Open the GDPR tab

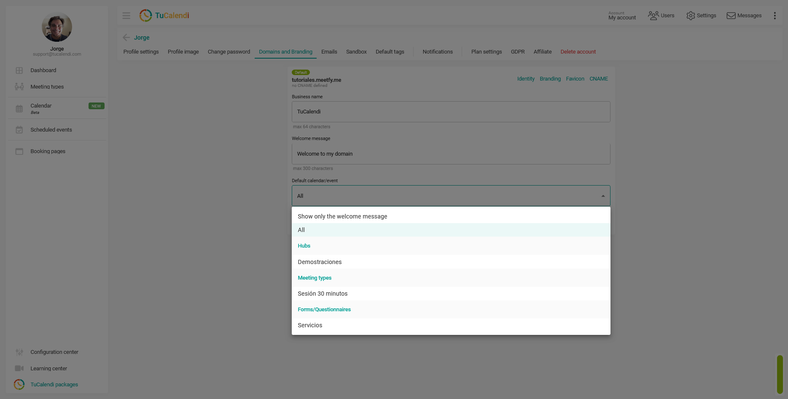pyautogui.click(x=518, y=52)
